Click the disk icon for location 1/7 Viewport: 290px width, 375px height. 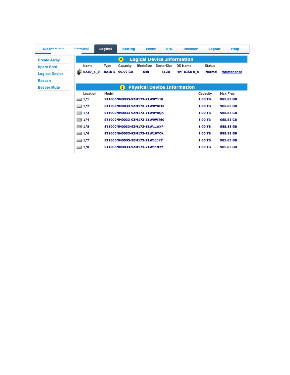(79, 140)
